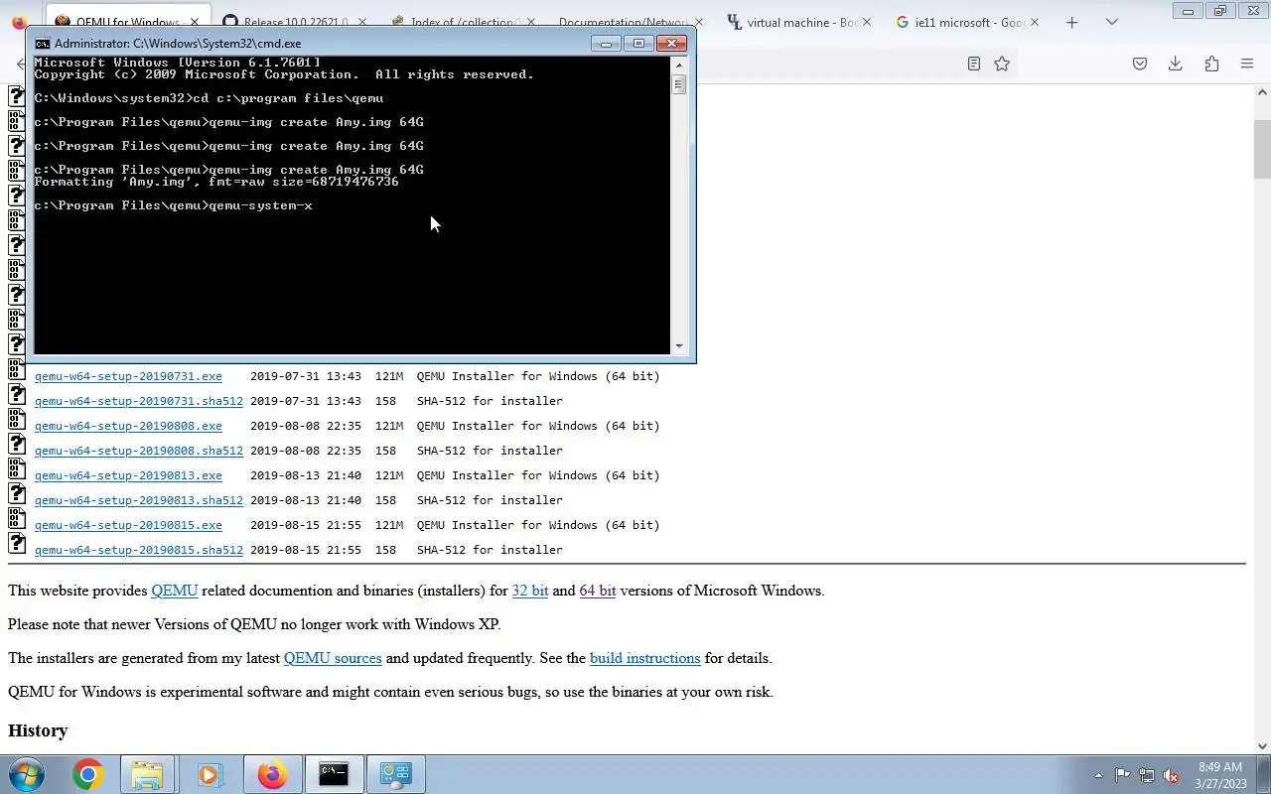Select Firefox taskbar button
This screenshot has width=1271, height=794.
point(271,774)
